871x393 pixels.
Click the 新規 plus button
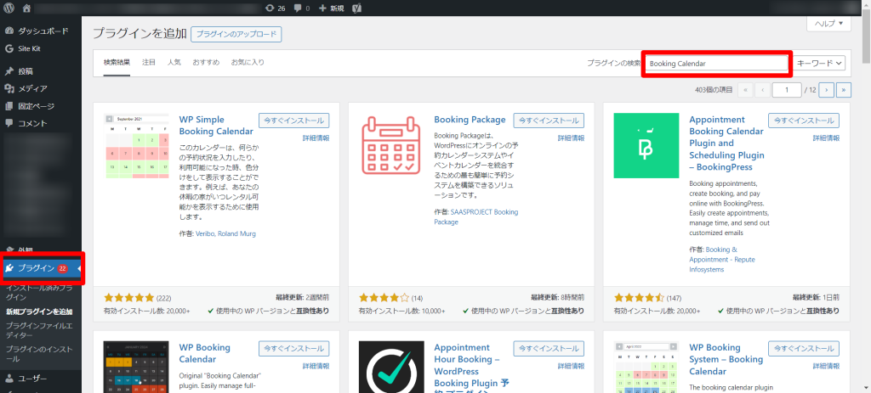click(x=331, y=8)
